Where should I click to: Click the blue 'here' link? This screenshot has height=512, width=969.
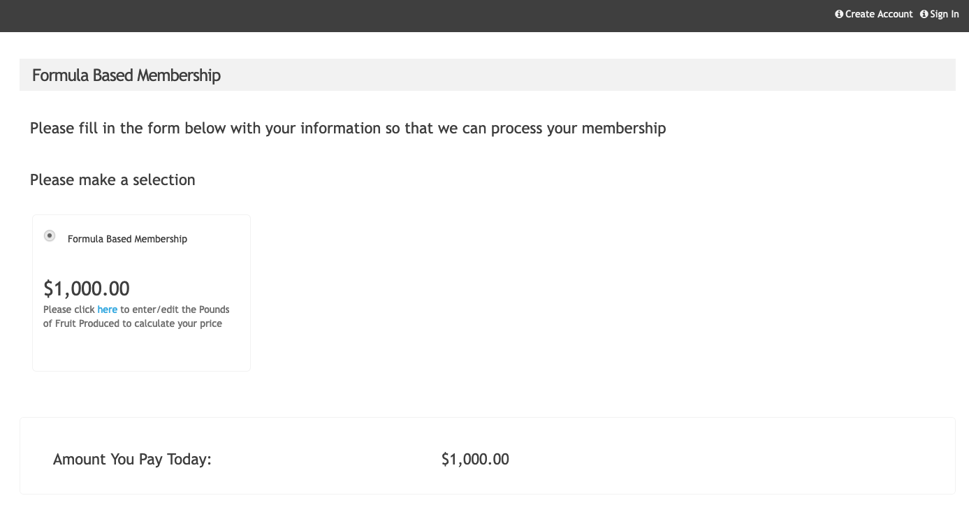[x=107, y=309]
